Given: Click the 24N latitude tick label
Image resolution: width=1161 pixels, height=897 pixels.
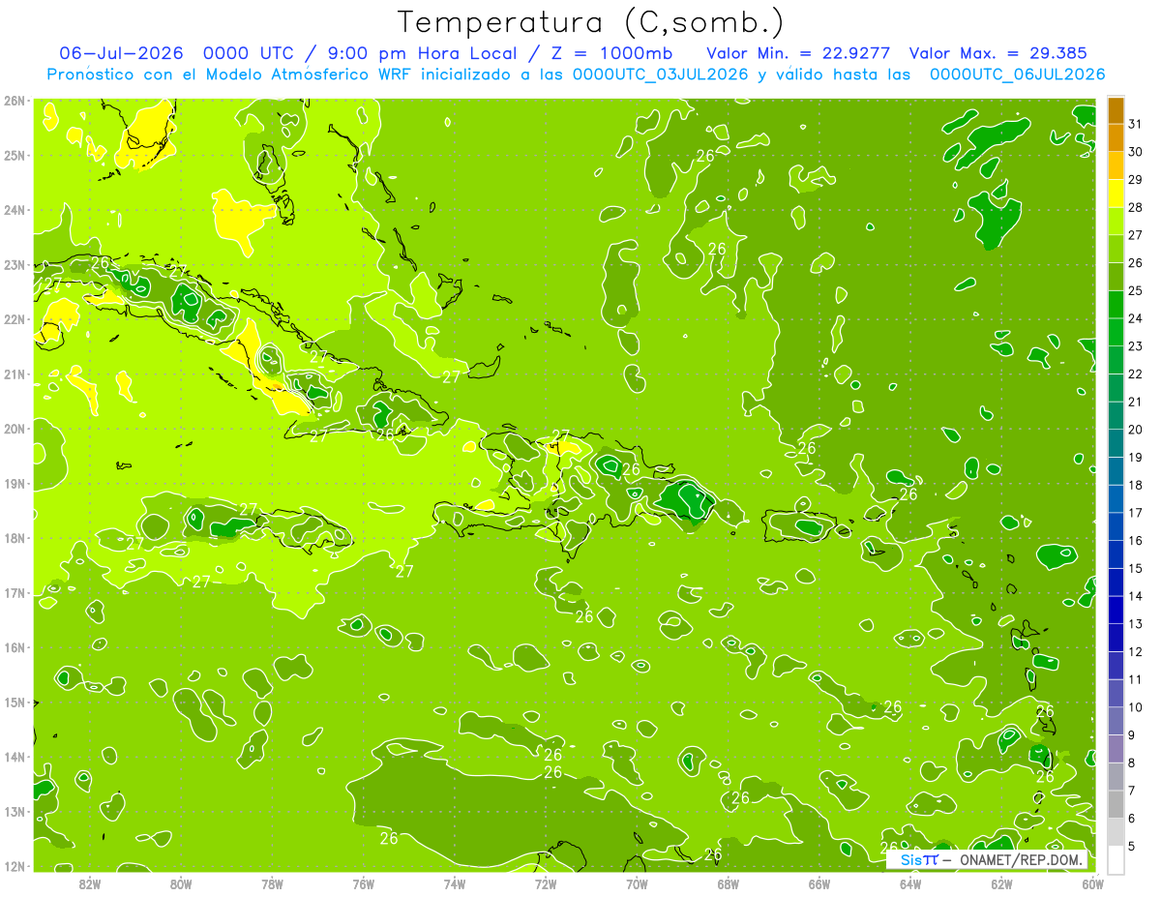Looking at the screenshot, I should click(15, 210).
